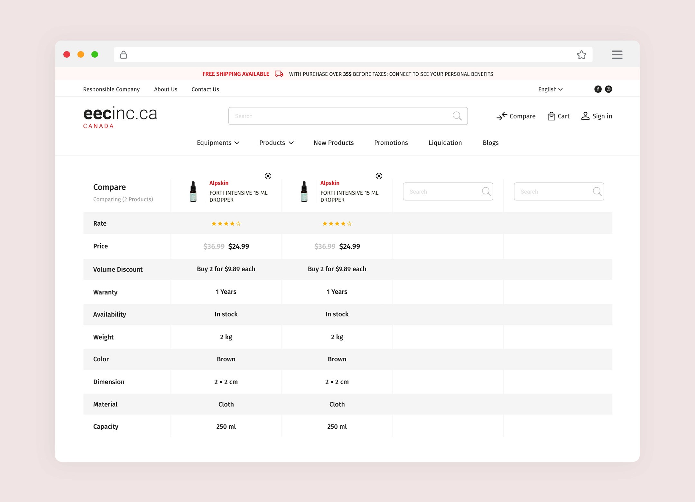Screen dimensions: 695x502
Task: Click the main search magnifier icon
Action: click(x=457, y=116)
